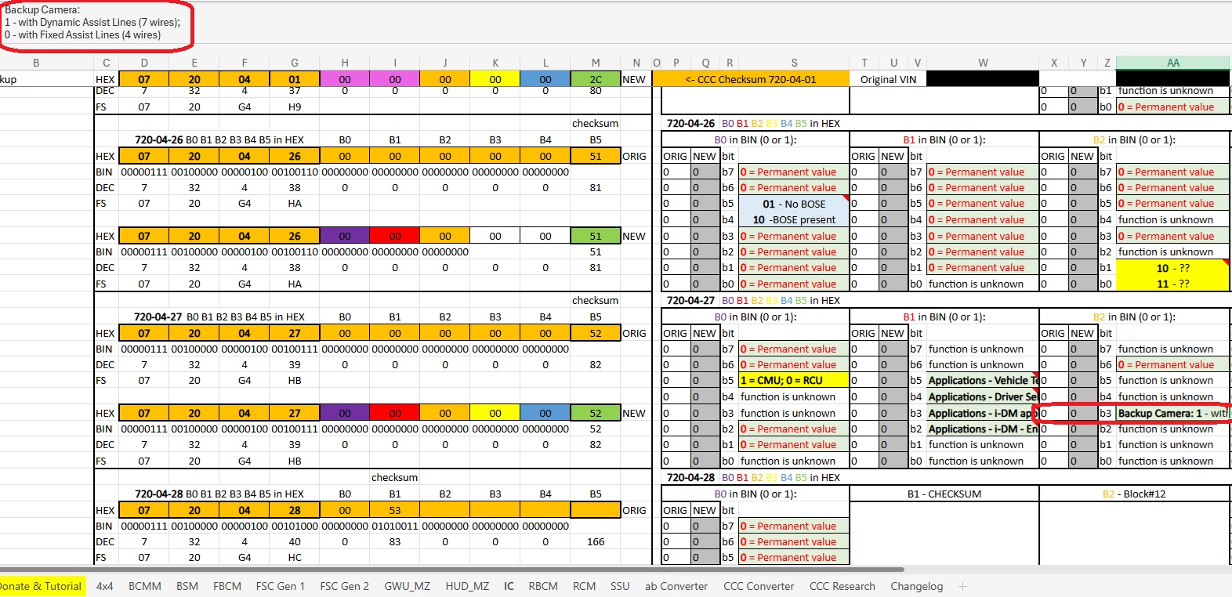This screenshot has width=1232, height=597.
Task: Click the orange CCC Checksum 720-04-01 cell
Action: 750,79
